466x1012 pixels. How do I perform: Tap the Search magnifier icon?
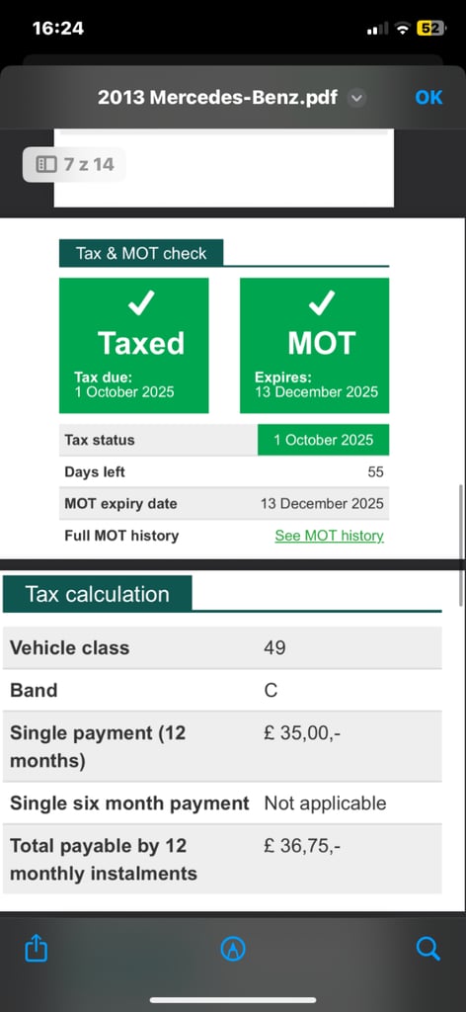coord(427,949)
